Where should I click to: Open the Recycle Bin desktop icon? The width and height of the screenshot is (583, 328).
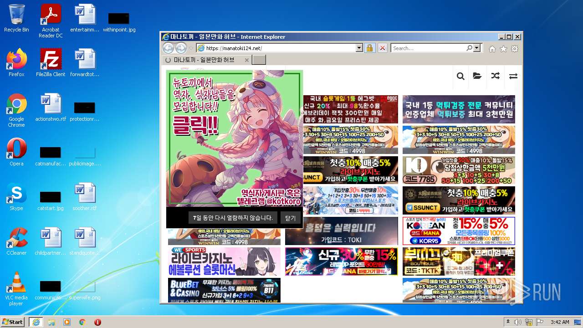coord(16,18)
